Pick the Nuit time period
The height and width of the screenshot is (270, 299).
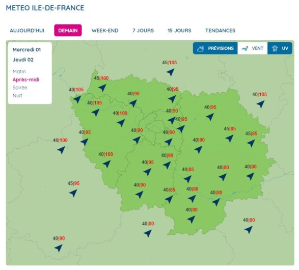[x=17, y=96]
